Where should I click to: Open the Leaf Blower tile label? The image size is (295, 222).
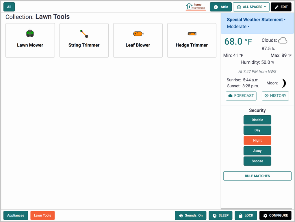[138, 45]
